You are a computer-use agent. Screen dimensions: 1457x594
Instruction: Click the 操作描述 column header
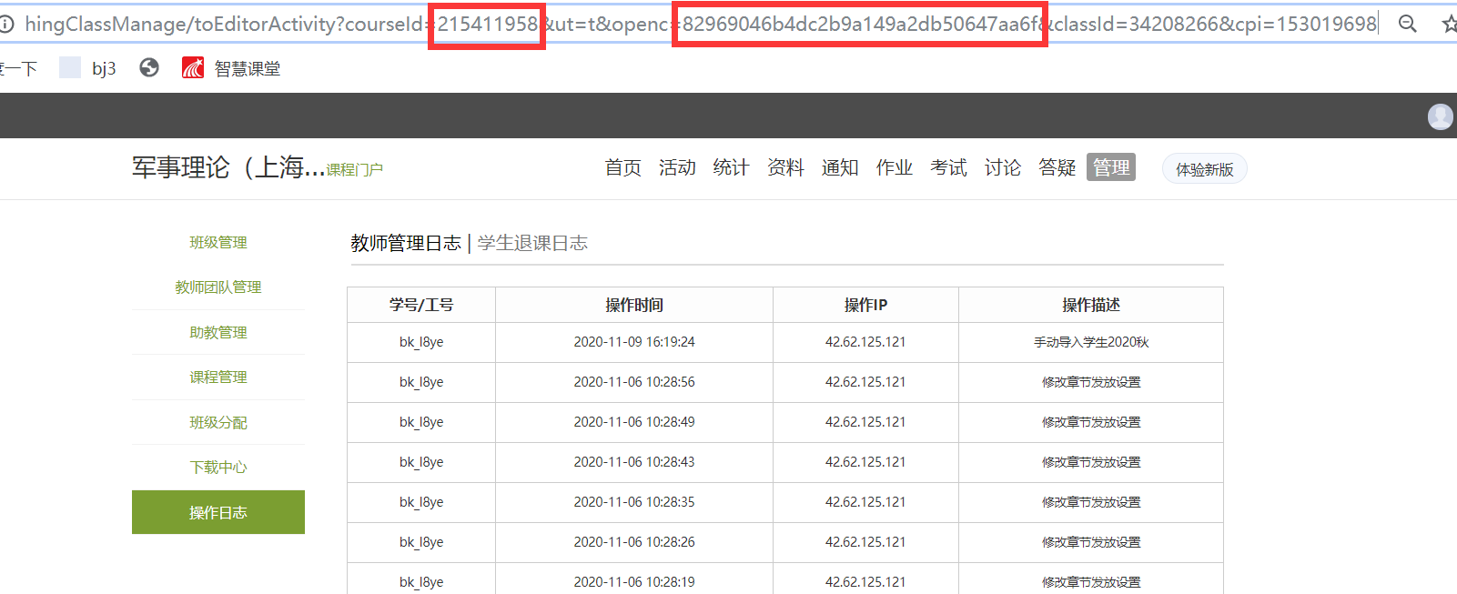1091,305
